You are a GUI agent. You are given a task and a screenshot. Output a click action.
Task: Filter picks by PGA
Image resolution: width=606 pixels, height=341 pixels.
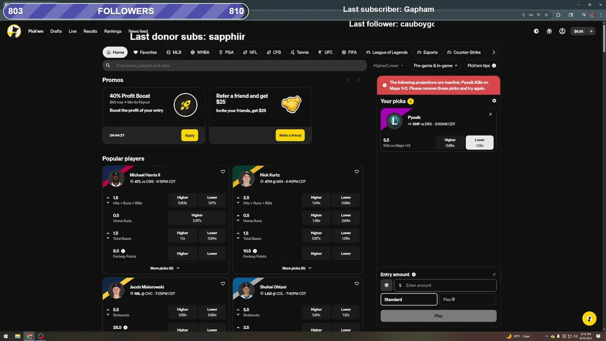[x=226, y=52]
